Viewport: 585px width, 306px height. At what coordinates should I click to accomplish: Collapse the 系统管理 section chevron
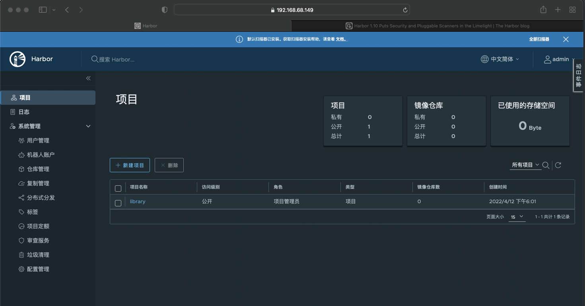tap(88, 126)
